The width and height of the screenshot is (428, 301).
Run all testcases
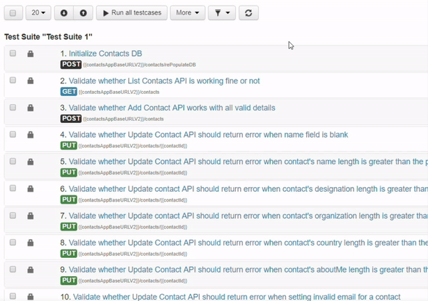pyautogui.click(x=132, y=13)
